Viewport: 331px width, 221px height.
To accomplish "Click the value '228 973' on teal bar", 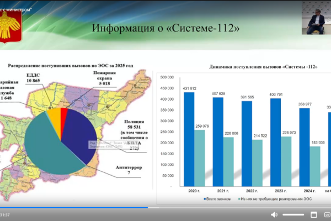I will tap(289, 133).
